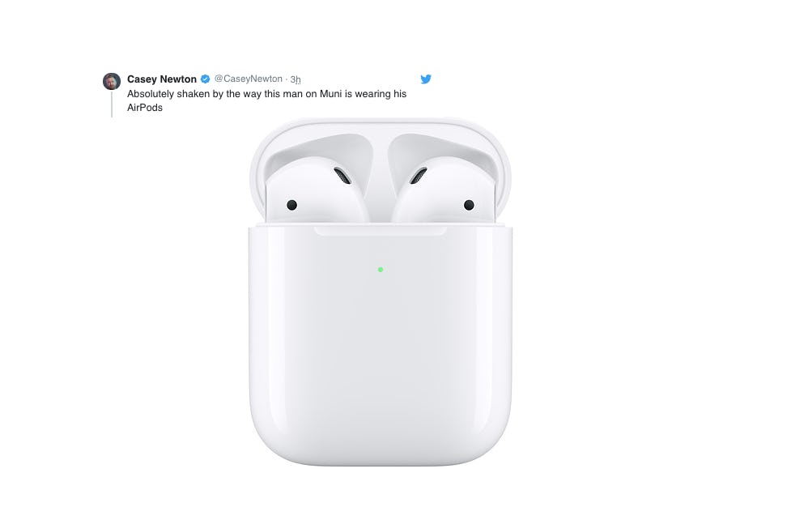The height and width of the screenshot is (520, 804).
Task: Click the green LED on case
Action: coord(381,269)
